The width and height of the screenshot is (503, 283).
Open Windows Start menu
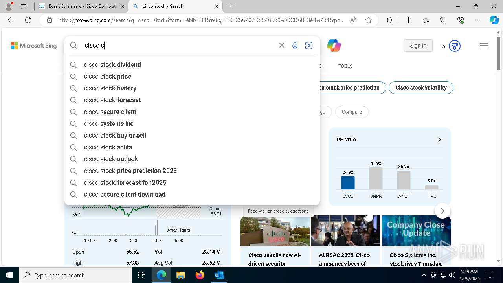pyautogui.click(x=9, y=275)
